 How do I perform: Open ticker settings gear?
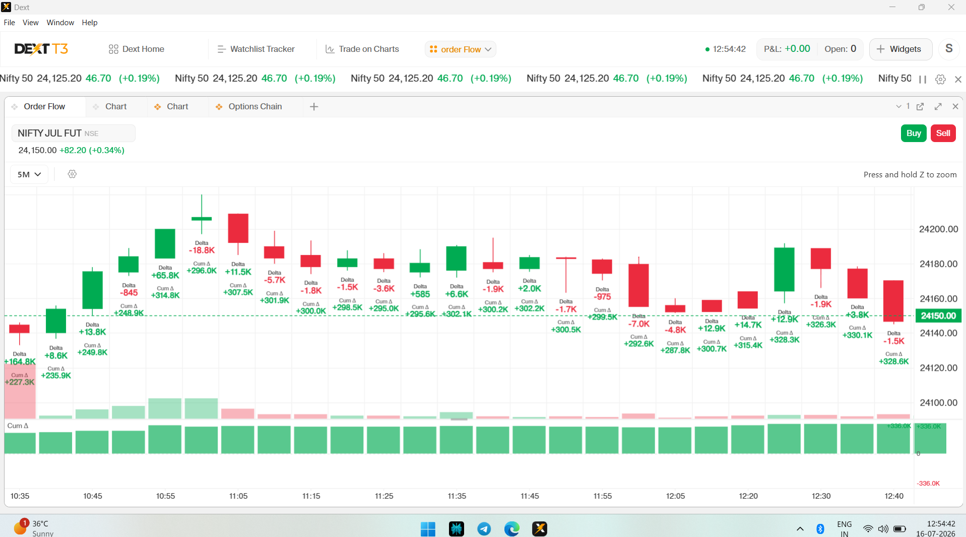(940, 79)
